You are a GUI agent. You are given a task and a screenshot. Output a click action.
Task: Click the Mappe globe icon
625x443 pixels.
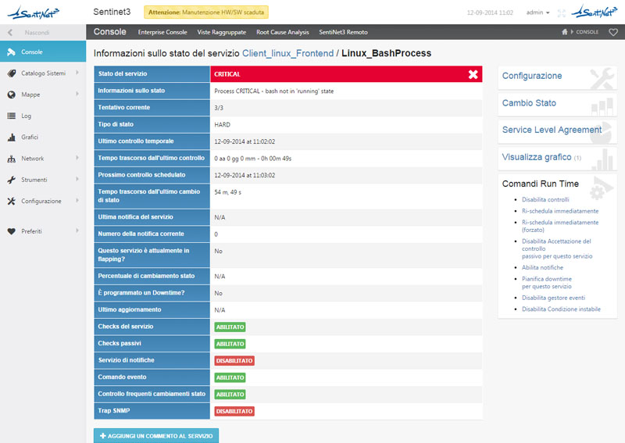12,95
